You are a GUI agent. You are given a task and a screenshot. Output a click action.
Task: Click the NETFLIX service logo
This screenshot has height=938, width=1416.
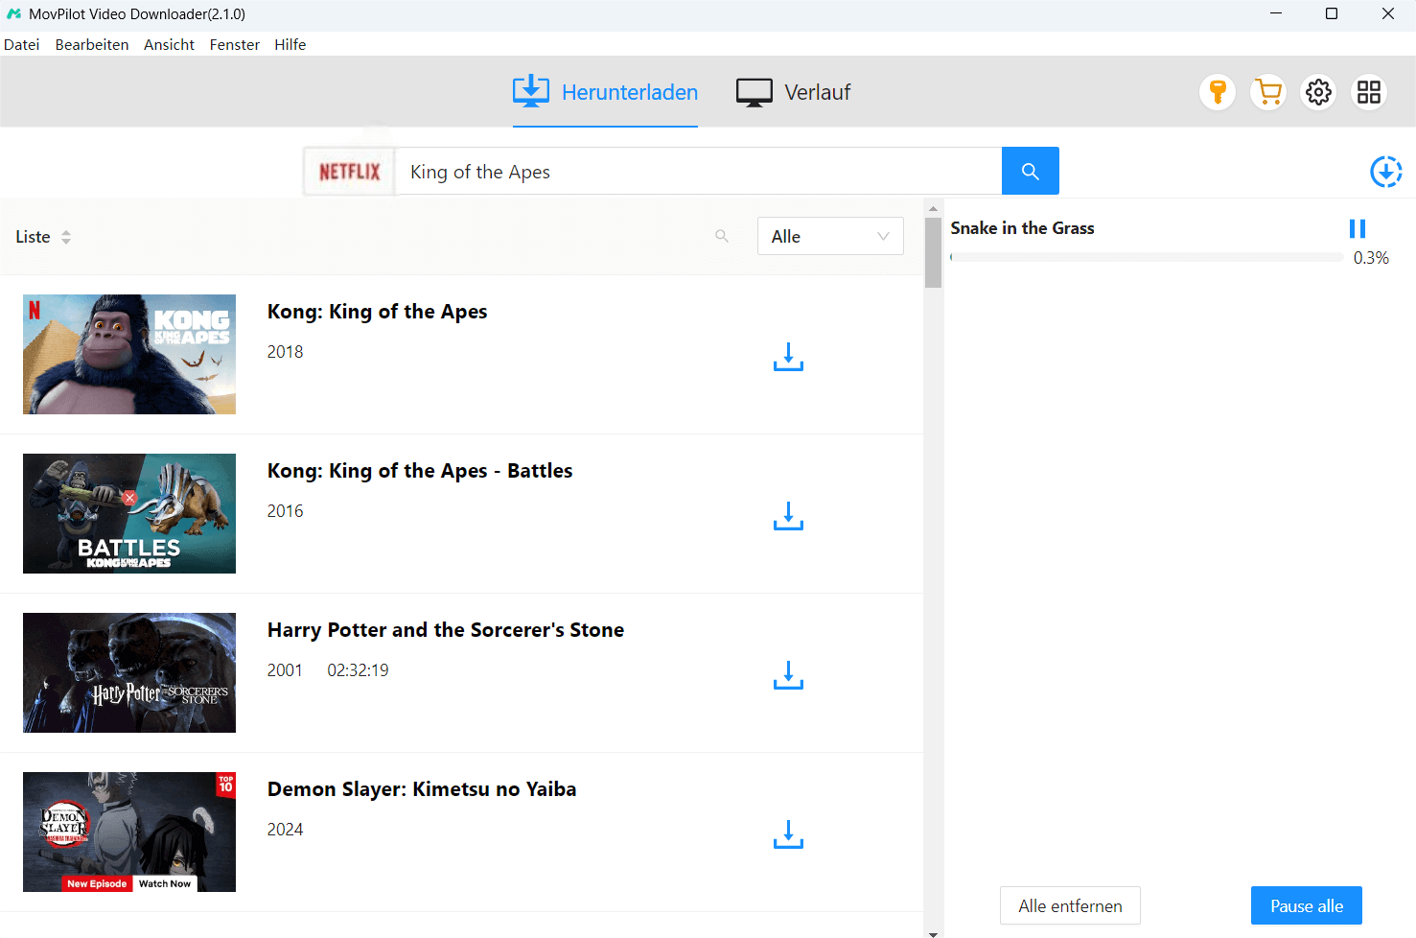click(349, 172)
